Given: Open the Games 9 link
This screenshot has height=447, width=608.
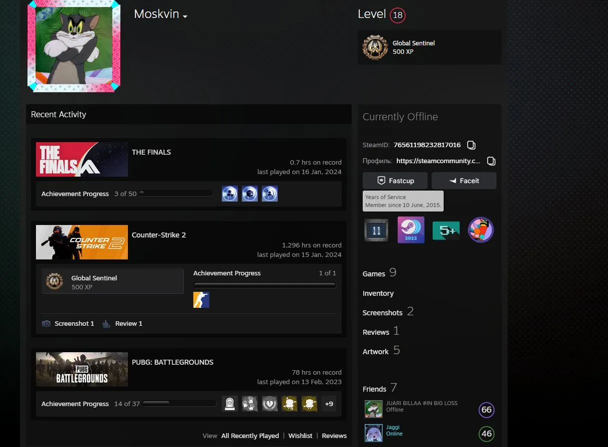Looking at the screenshot, I should (380, 273).
